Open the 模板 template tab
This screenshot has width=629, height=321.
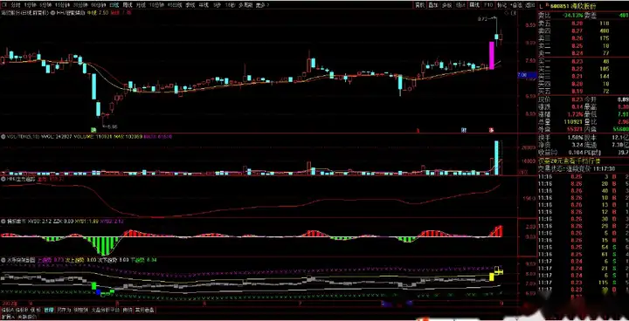click(x=36, y=310)
